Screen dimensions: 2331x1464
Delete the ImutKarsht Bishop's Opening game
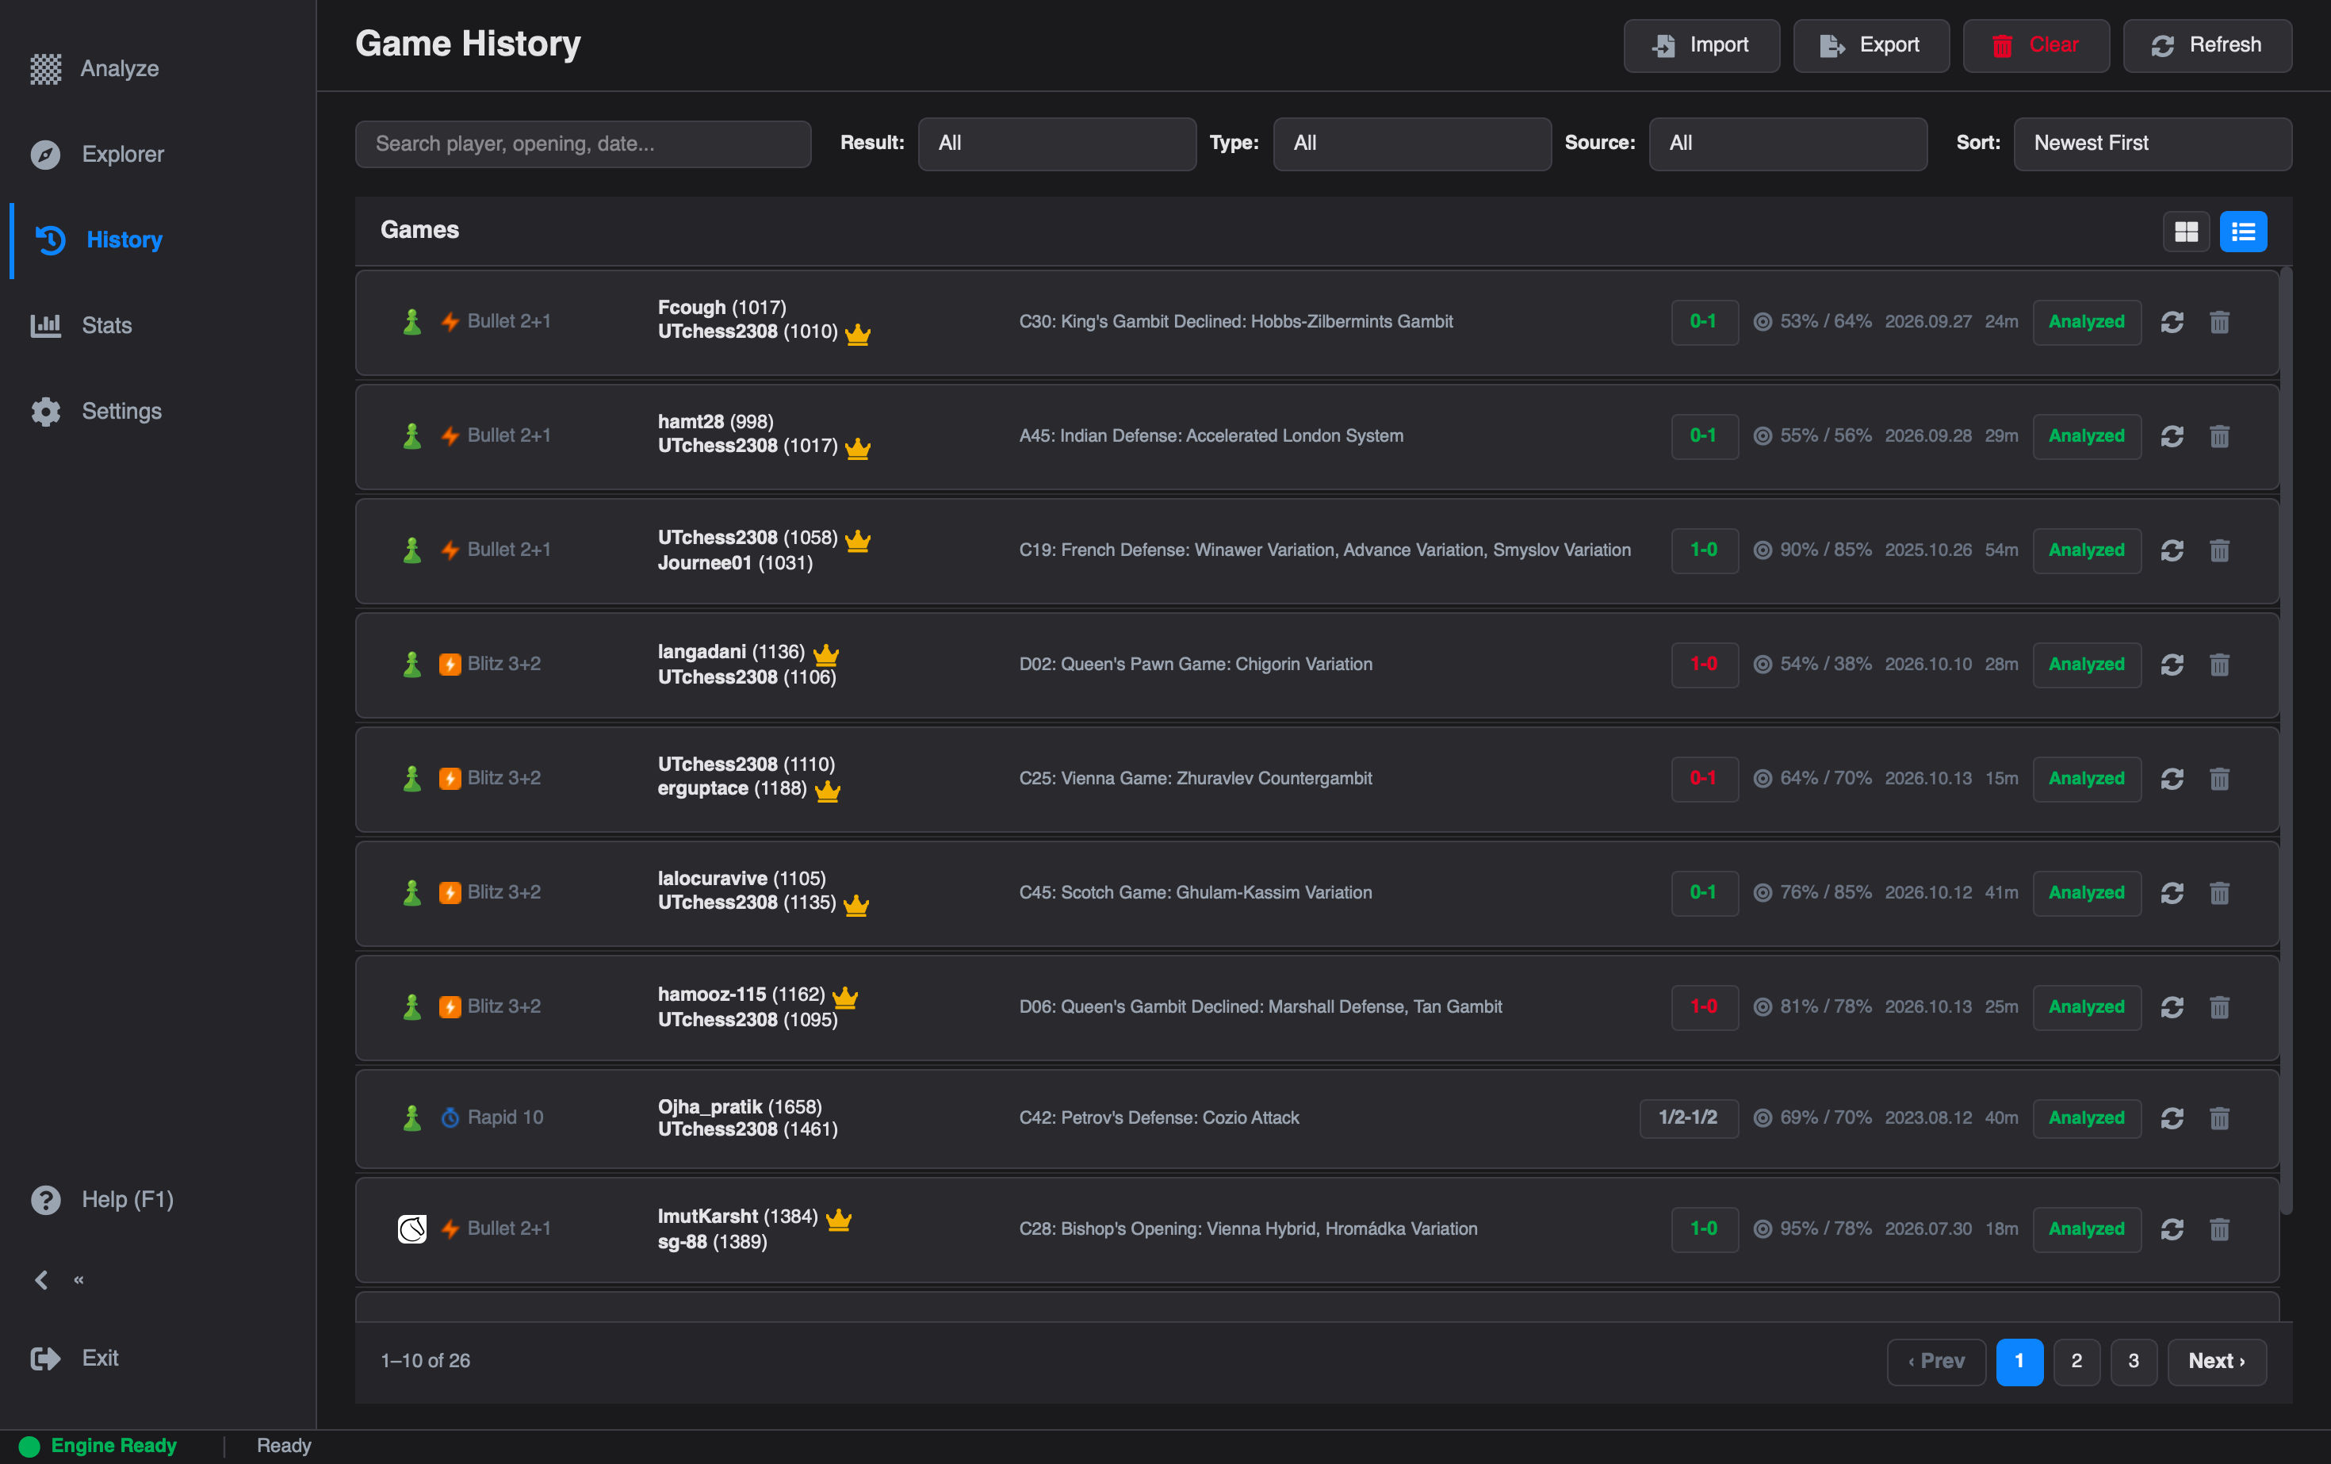2218,1228
